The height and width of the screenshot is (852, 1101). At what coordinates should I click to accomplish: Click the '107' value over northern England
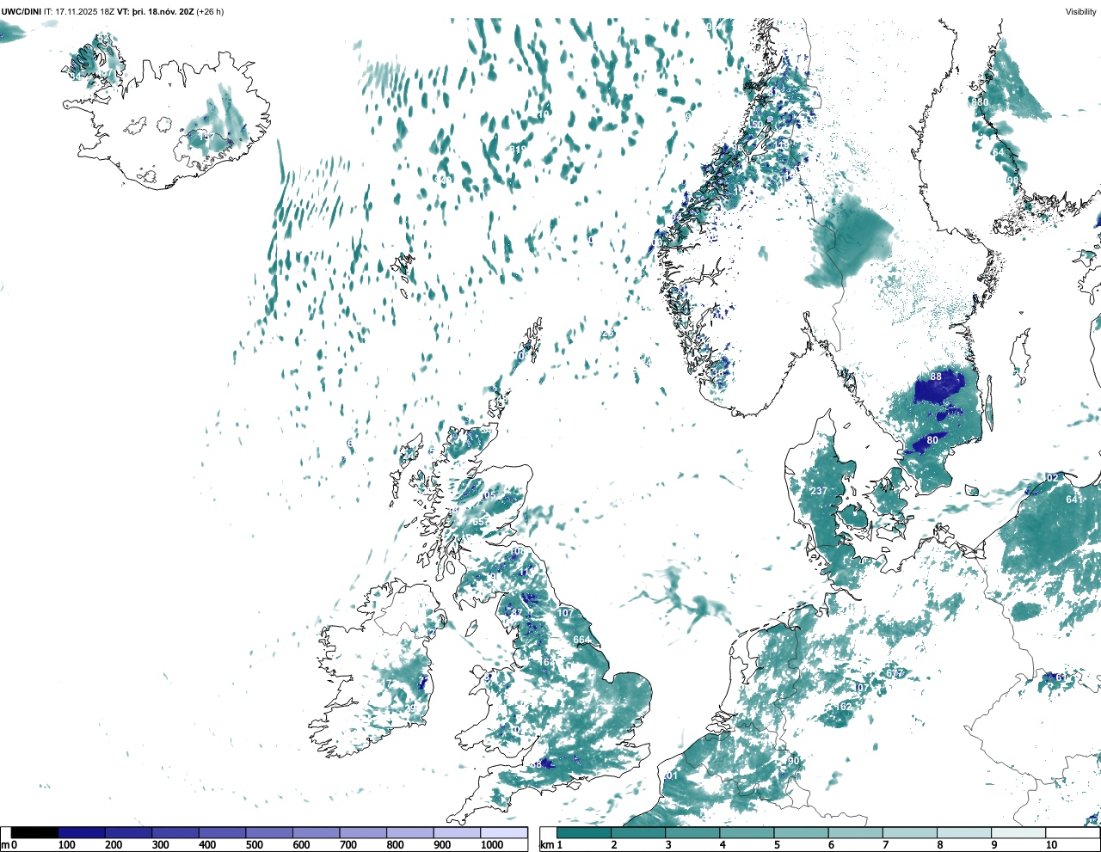565,613
